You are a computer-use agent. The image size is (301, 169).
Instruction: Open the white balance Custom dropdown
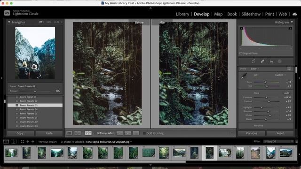280,75
